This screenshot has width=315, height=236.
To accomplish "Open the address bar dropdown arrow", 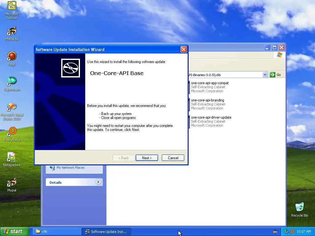I will (x=265, y=75).
